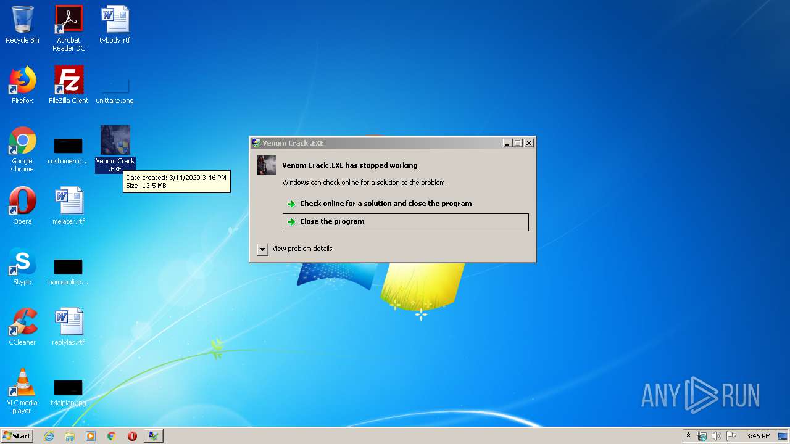The image size is (790, 444).
Task: Open Chrome from the taskbar
Action: [x=112, y=436]
